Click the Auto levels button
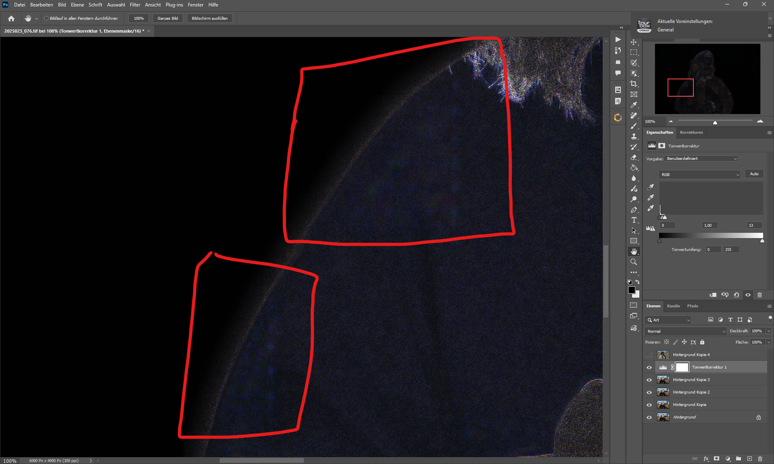 coord(754,174)
